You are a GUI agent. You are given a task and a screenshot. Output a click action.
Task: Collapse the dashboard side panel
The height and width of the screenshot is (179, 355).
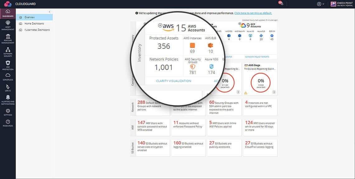pos(50,12)
